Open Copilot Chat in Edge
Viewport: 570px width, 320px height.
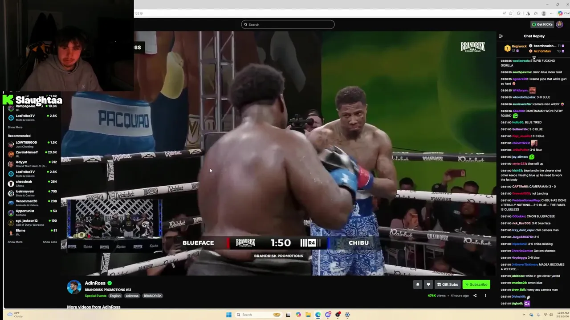click(563, 13)
